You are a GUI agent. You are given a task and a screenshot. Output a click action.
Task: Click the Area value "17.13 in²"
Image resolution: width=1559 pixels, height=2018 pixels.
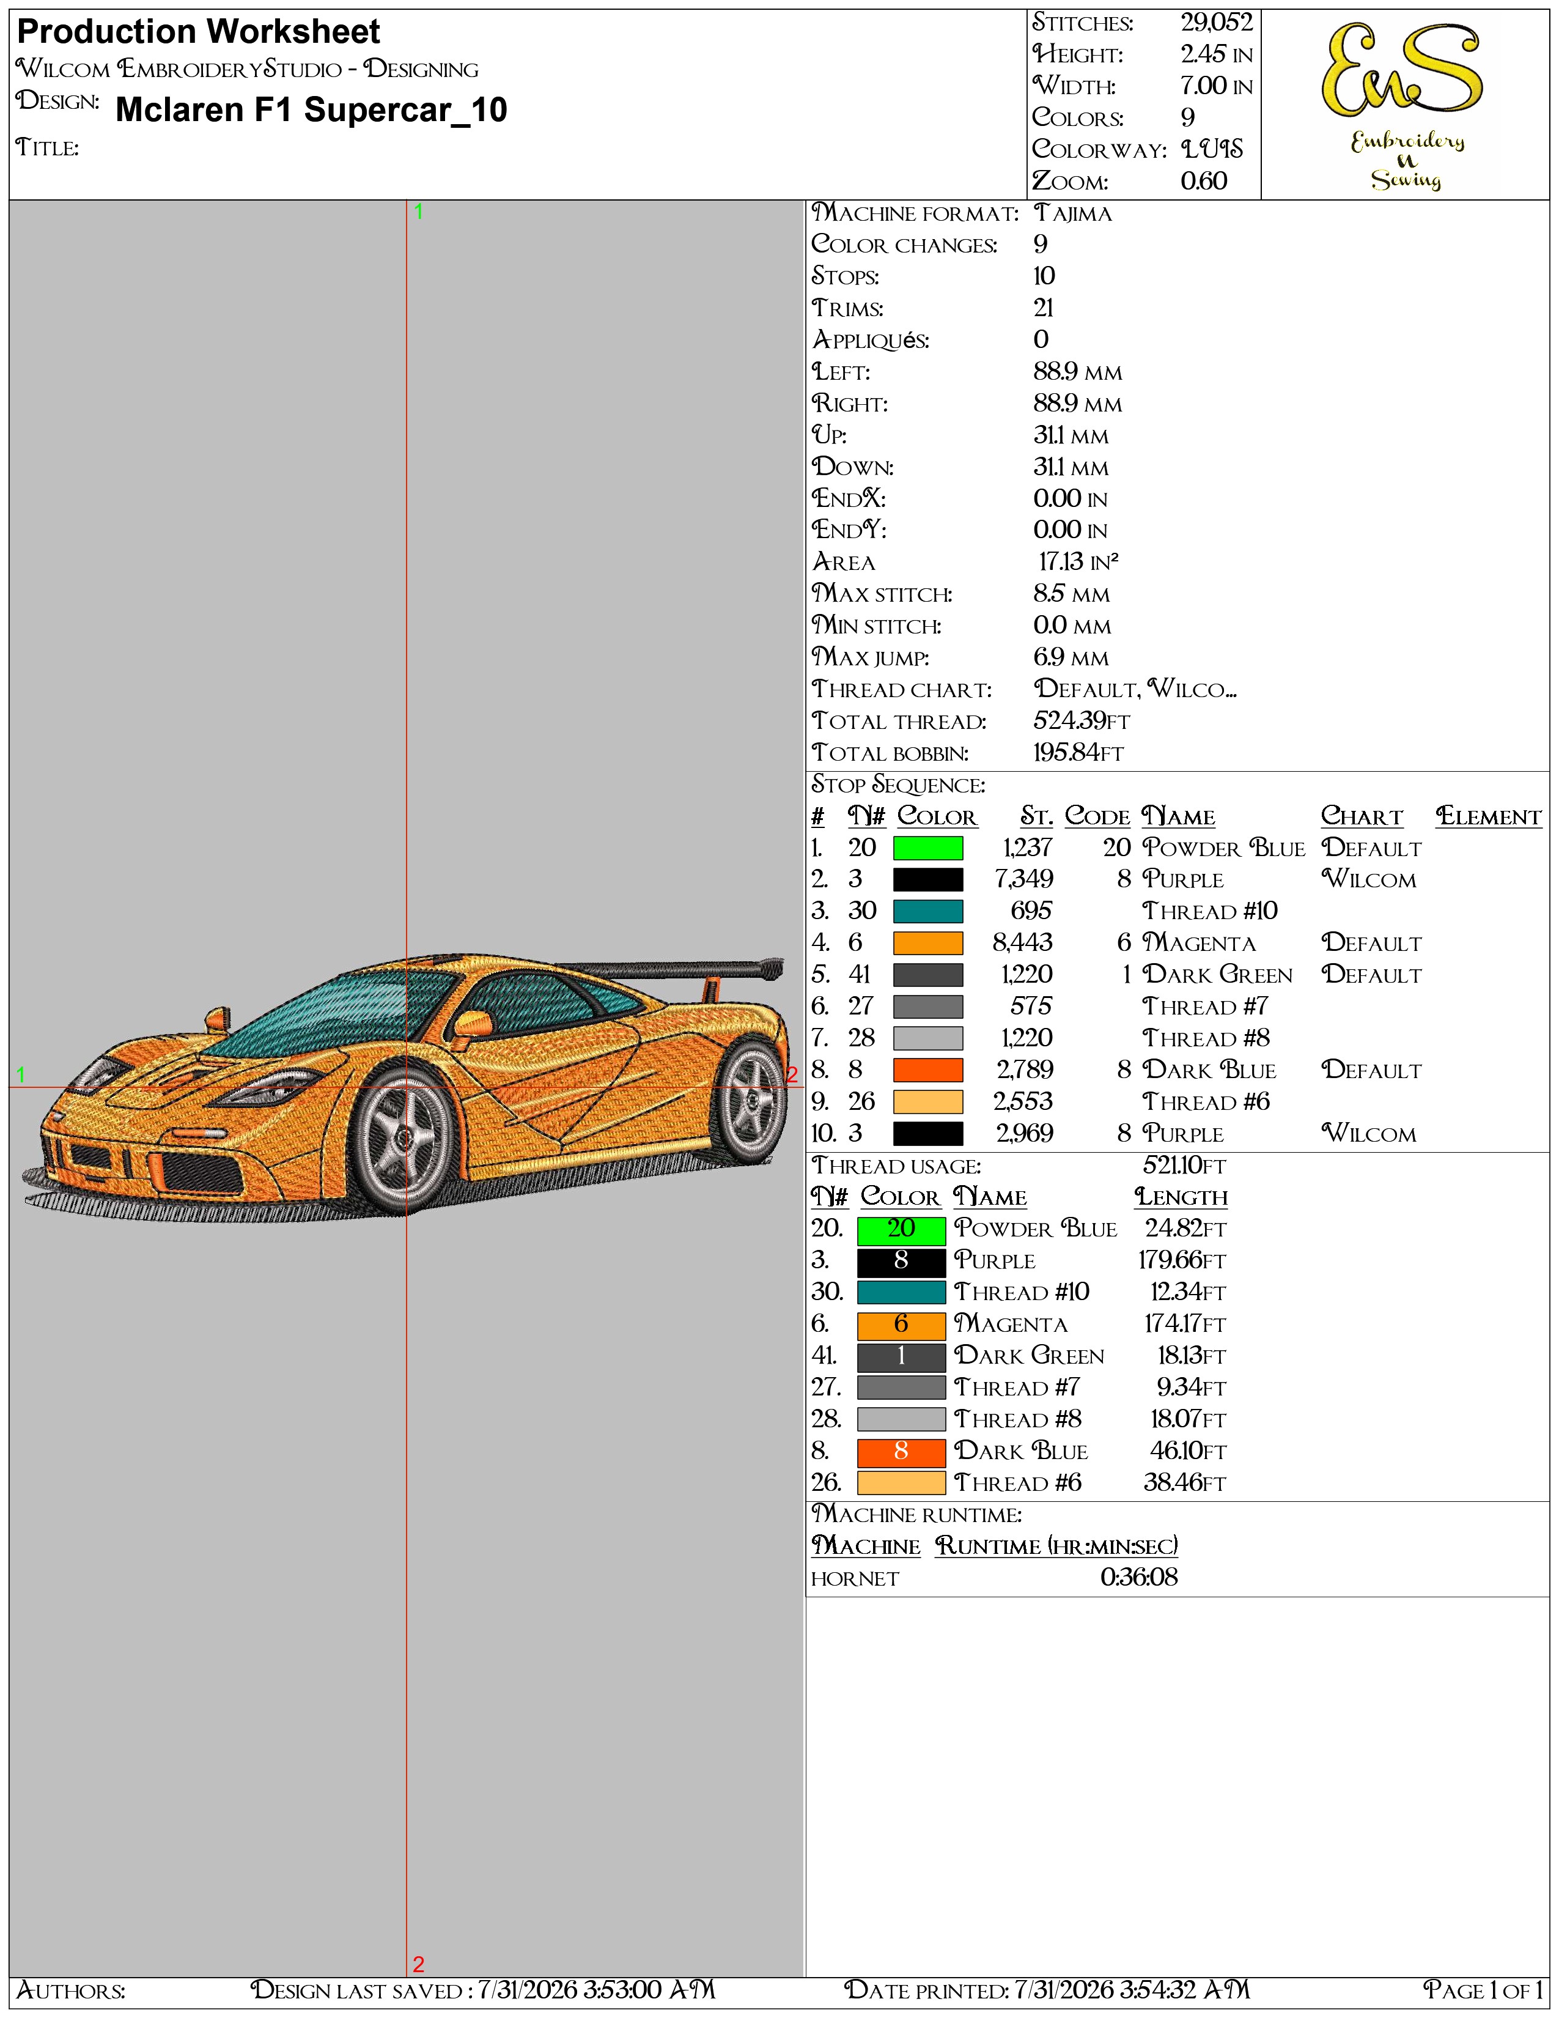pos(1078,562)
